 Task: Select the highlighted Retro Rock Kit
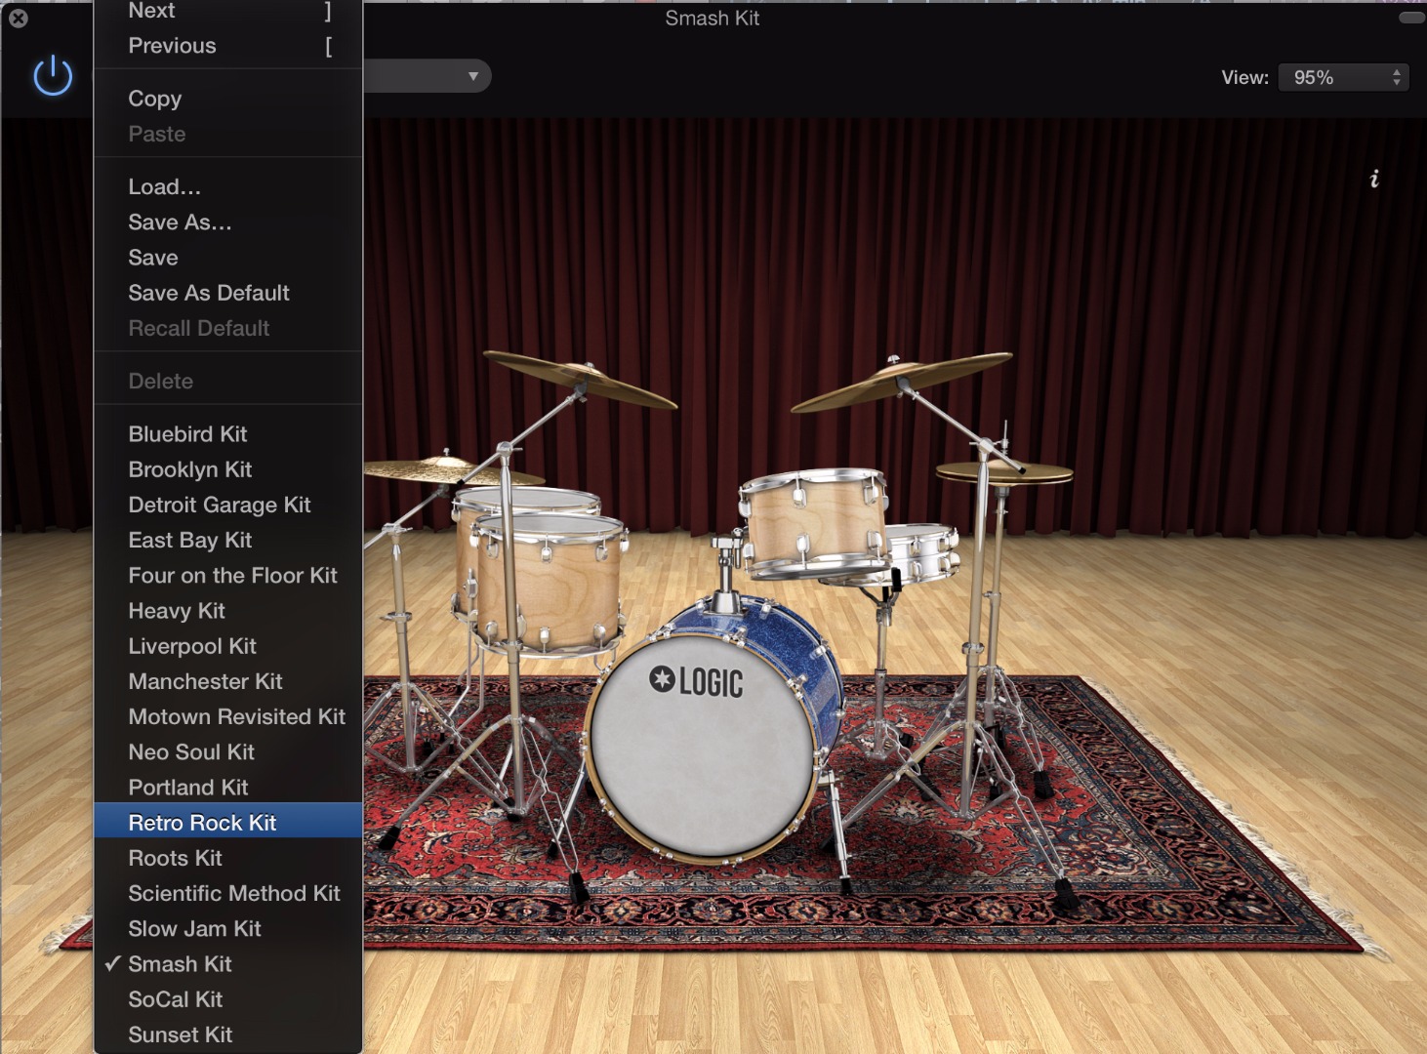228,823
